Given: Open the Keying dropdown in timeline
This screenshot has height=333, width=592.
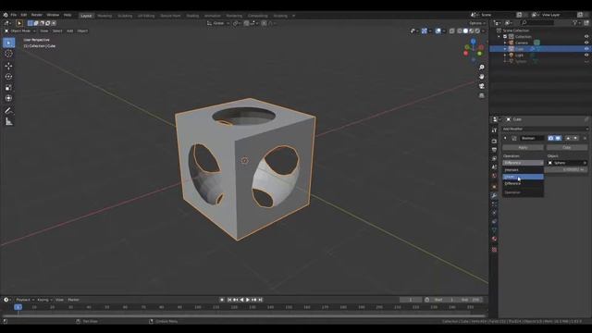Looking at the screenshot, I should pyautogui.click(x=44, y=300).
